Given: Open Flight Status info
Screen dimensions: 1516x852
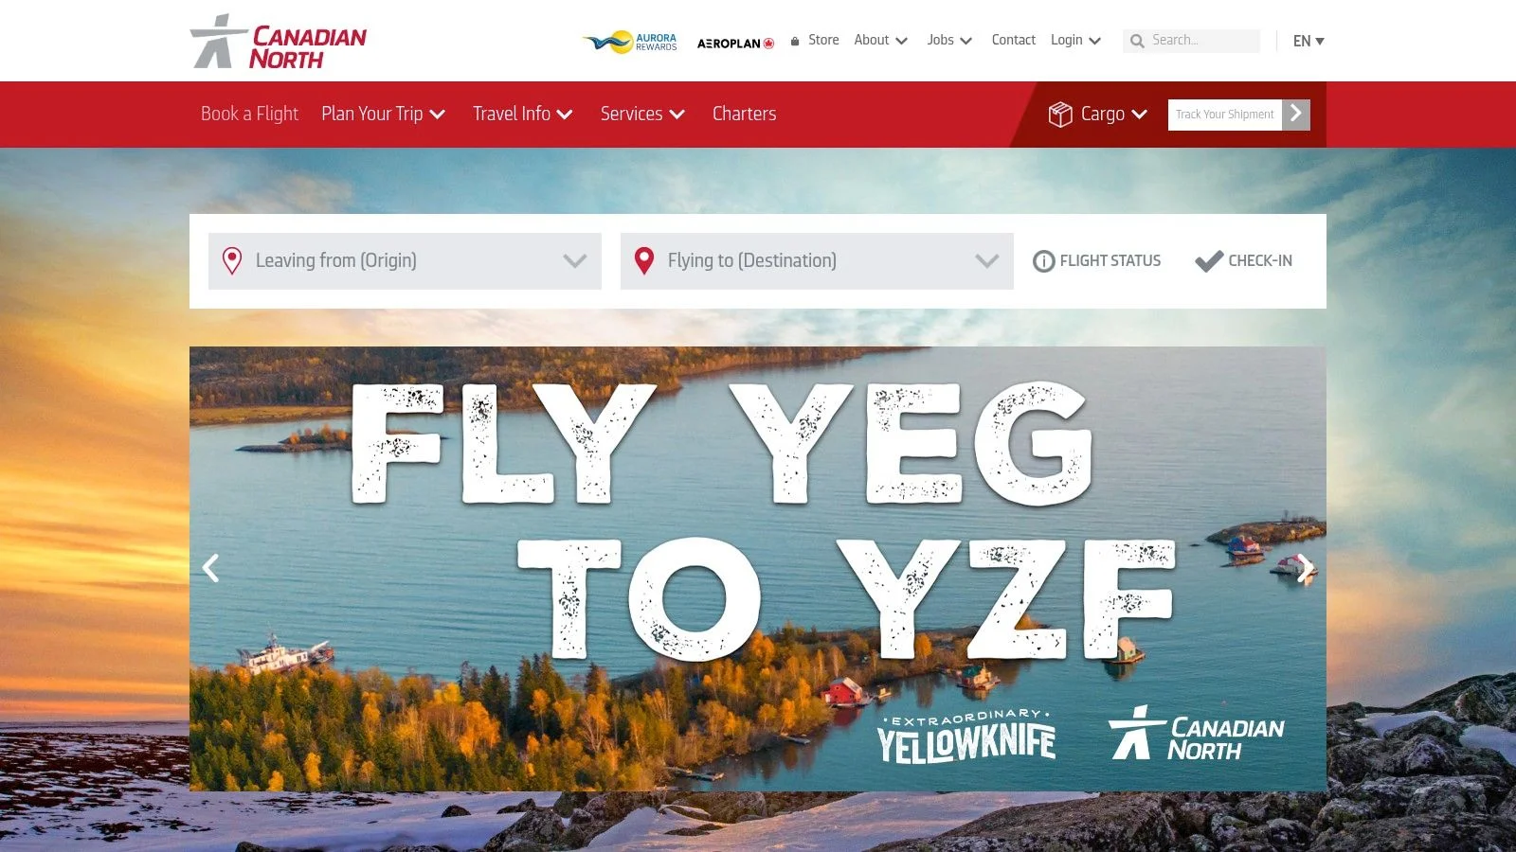Looking at the screenshot, I should pyautogui.click(x=1096, y=261).
